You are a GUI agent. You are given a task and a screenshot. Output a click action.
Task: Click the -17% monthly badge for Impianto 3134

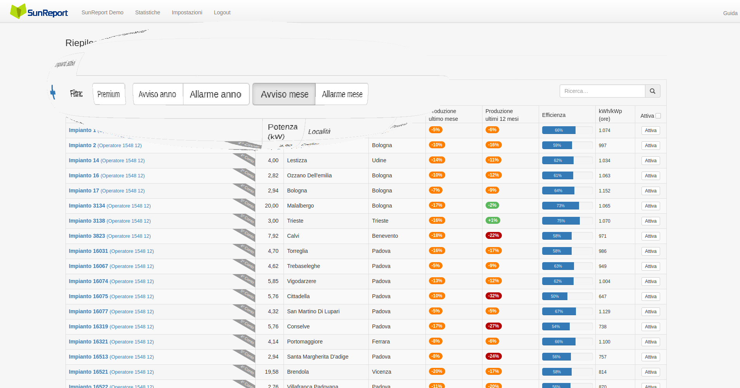coord(437,205)
